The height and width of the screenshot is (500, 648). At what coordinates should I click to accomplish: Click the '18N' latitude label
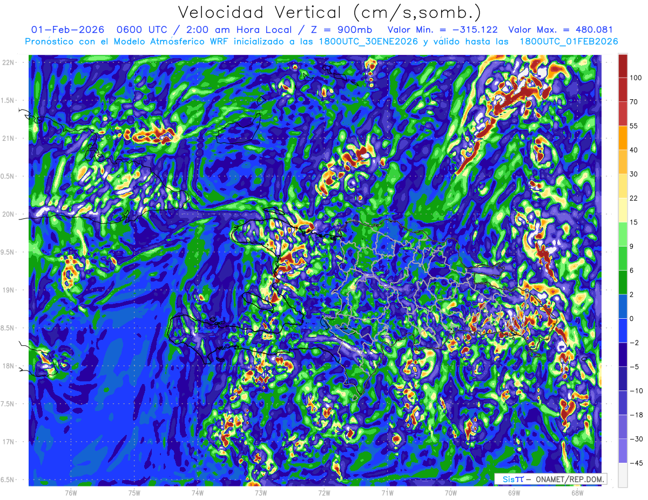click(x=8, y=366)
